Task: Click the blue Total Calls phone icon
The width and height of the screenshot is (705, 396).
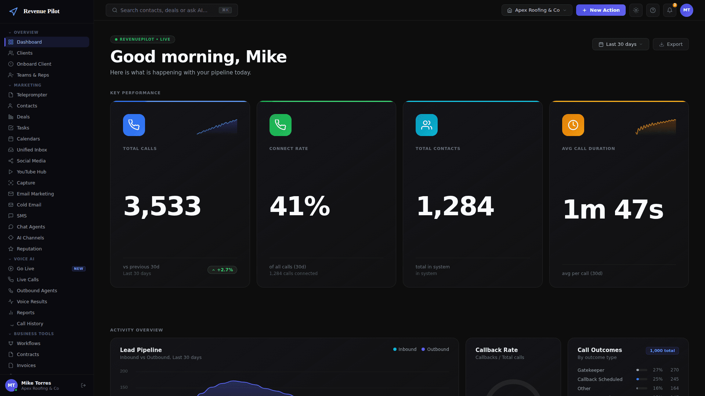Action: coord(134,125)
